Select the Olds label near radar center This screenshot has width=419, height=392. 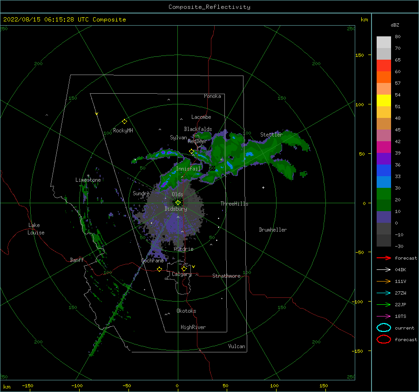coord(177,194)
